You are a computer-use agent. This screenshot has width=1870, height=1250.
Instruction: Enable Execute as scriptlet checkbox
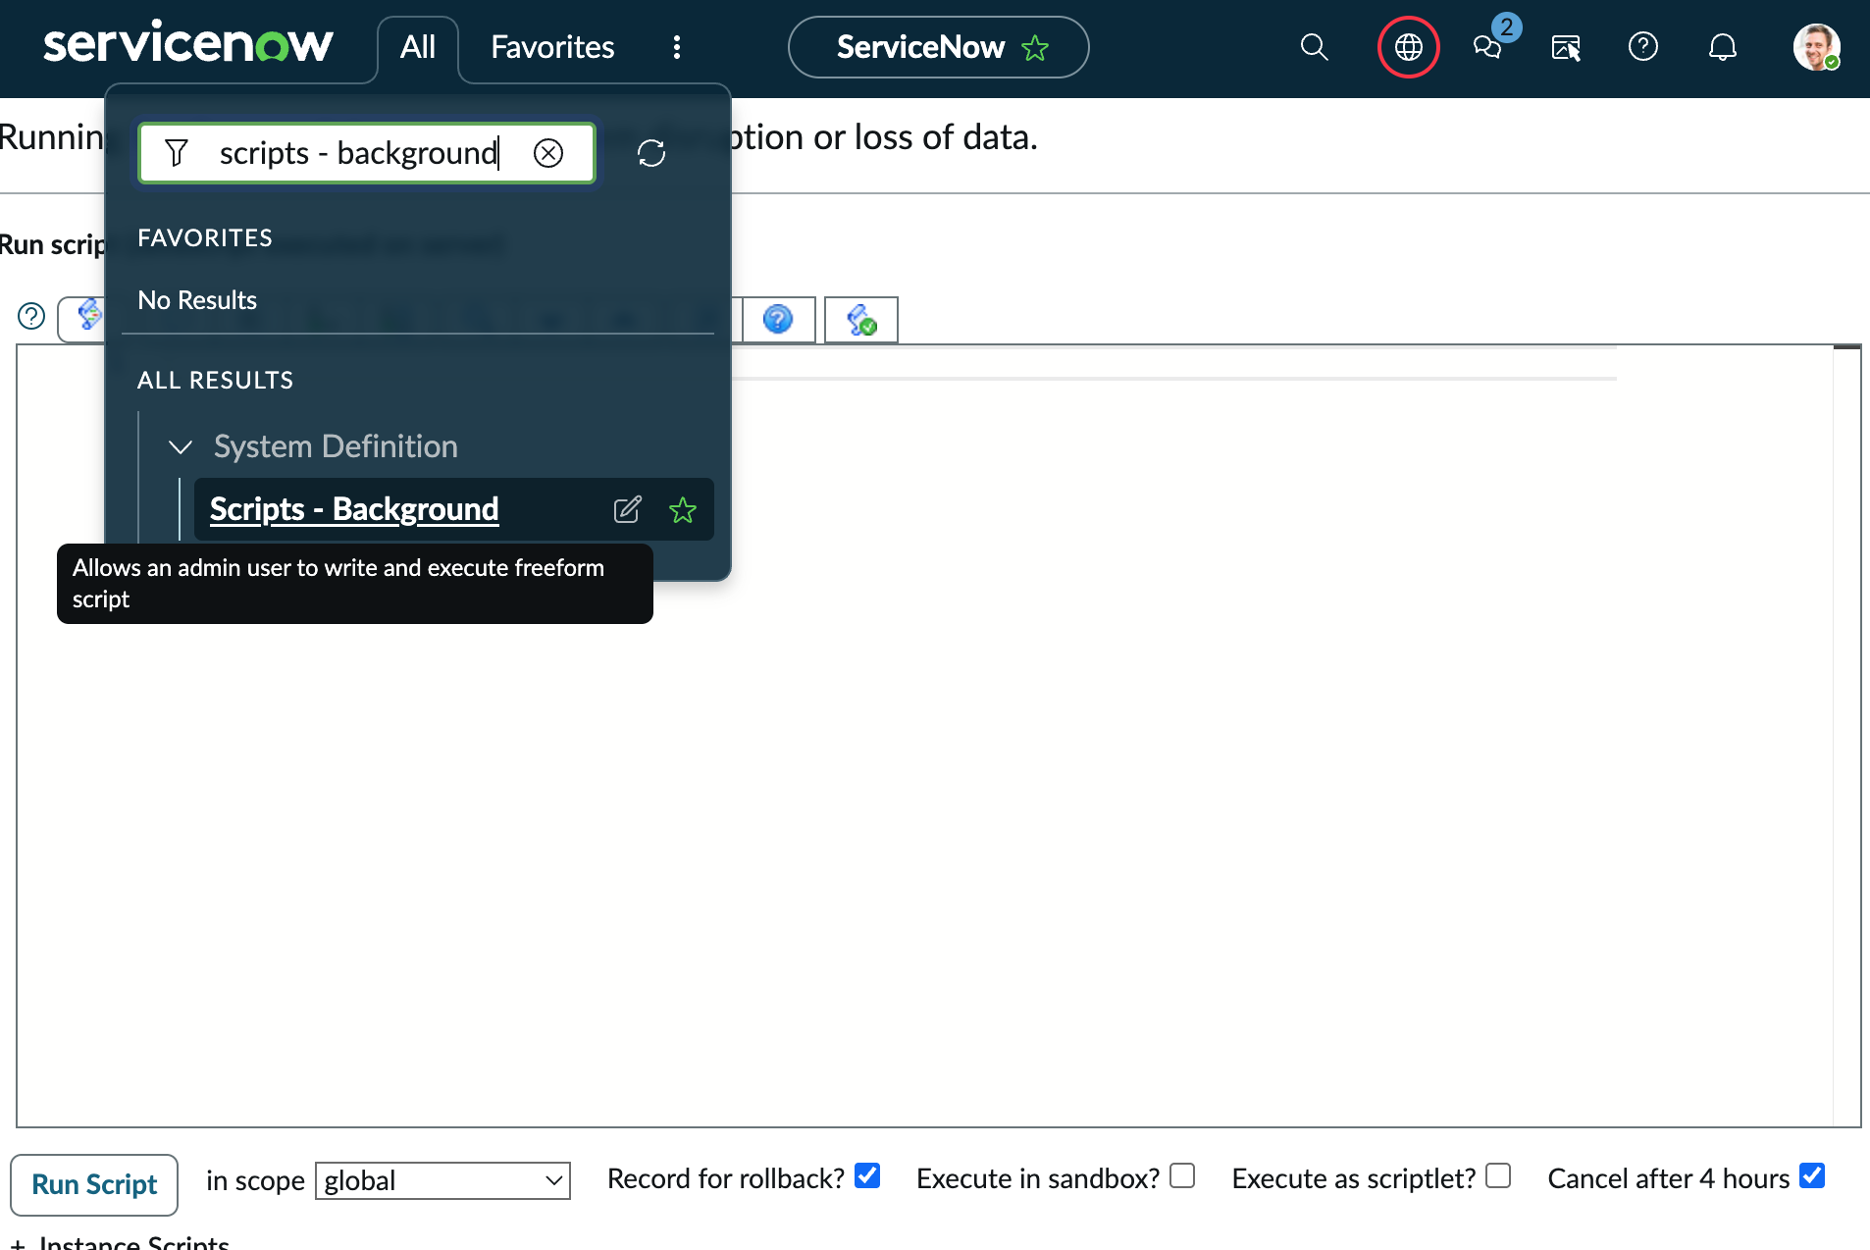(x=1498, y=1175)
